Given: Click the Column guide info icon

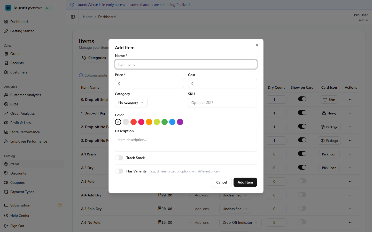Looking at the screenshot, I should 81,75.
